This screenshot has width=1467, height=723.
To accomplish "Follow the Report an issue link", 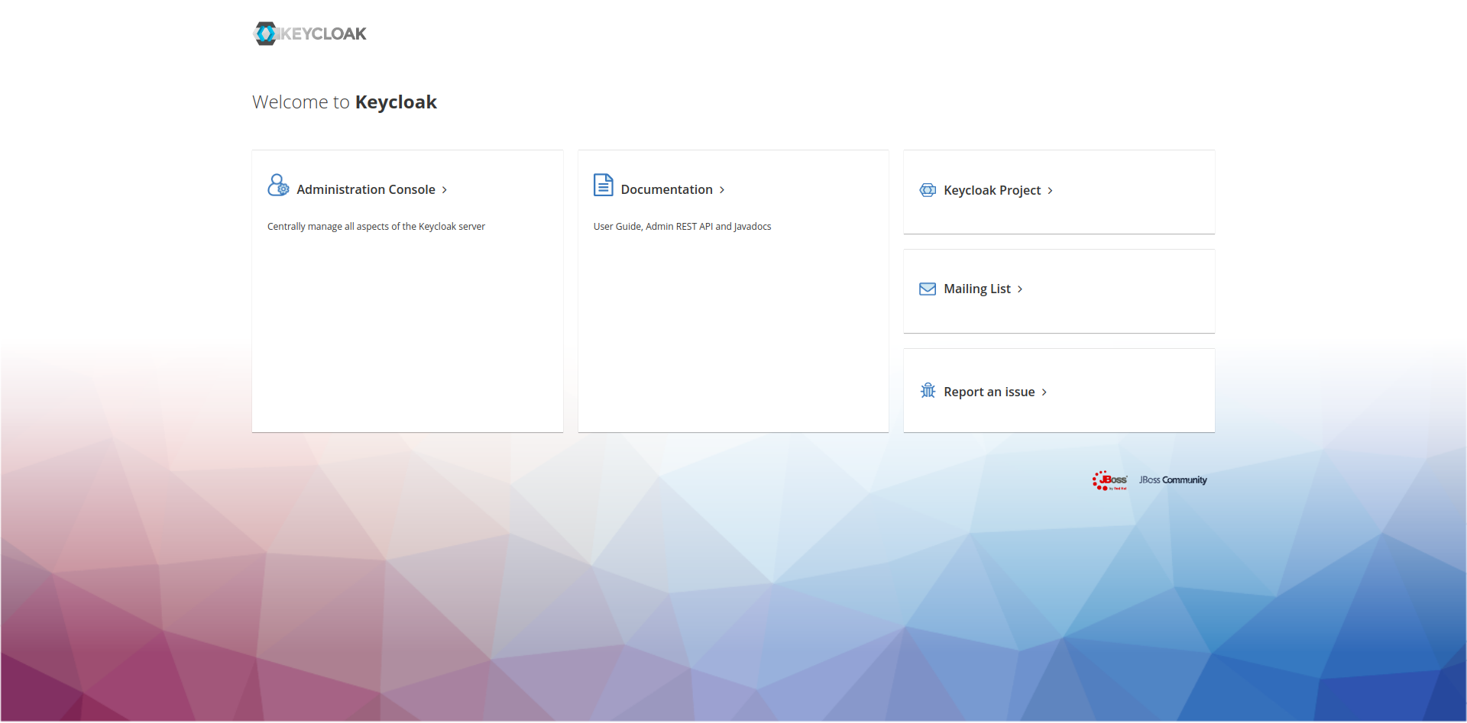I will coord(989,392).
